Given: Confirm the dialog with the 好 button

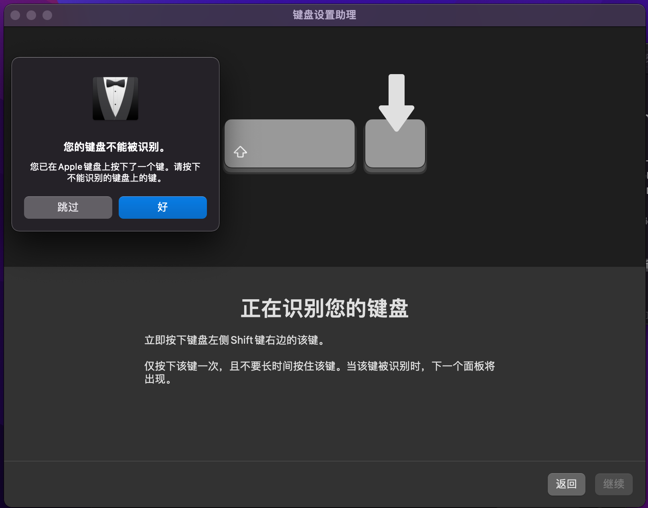Looking at the screenshot, I should [162, 207].
